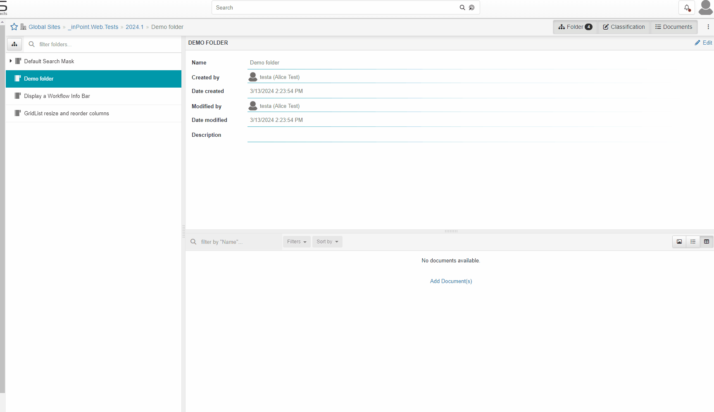Click the app logo at top-left corner

tap(3, 7)
